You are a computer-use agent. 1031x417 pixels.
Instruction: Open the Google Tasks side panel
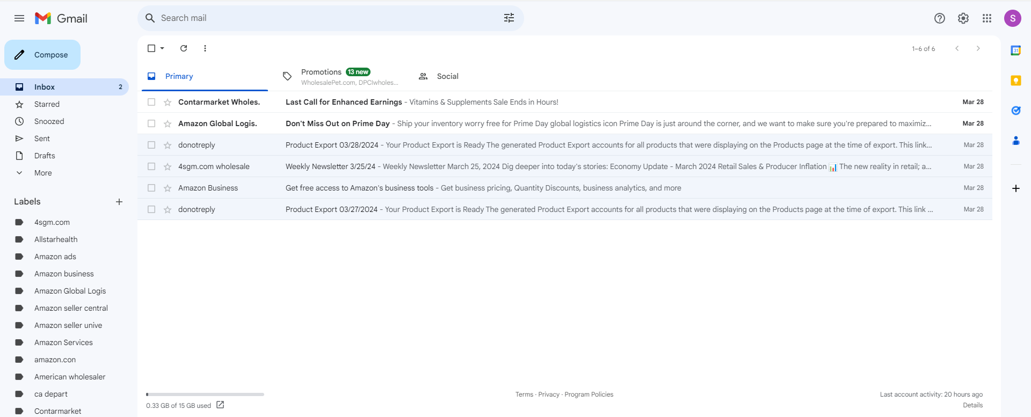[x=1016, y=111]
